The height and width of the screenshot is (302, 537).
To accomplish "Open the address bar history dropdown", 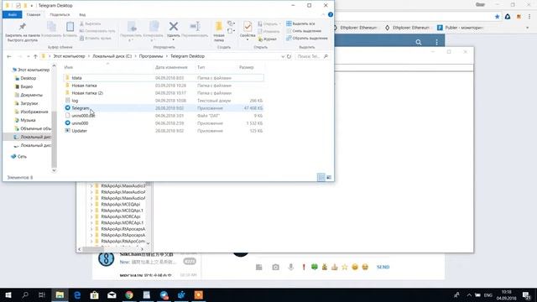I will pyautogui.click(x=283, y=56).
